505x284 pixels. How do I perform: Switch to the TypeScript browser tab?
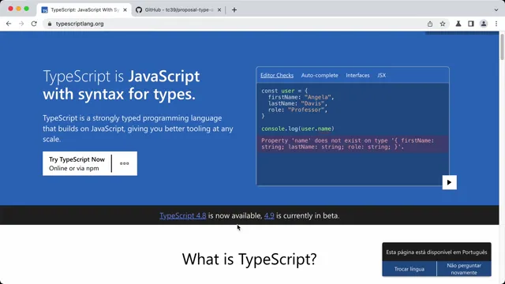tap(84, 10)
